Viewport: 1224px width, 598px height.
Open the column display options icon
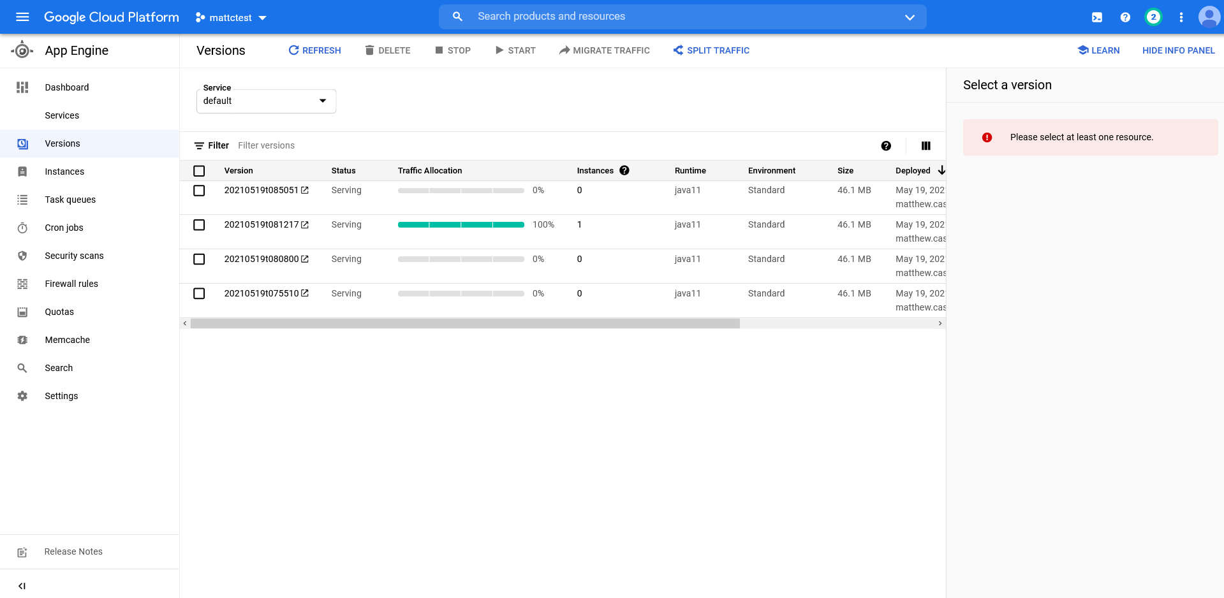(x=925, y=146)
